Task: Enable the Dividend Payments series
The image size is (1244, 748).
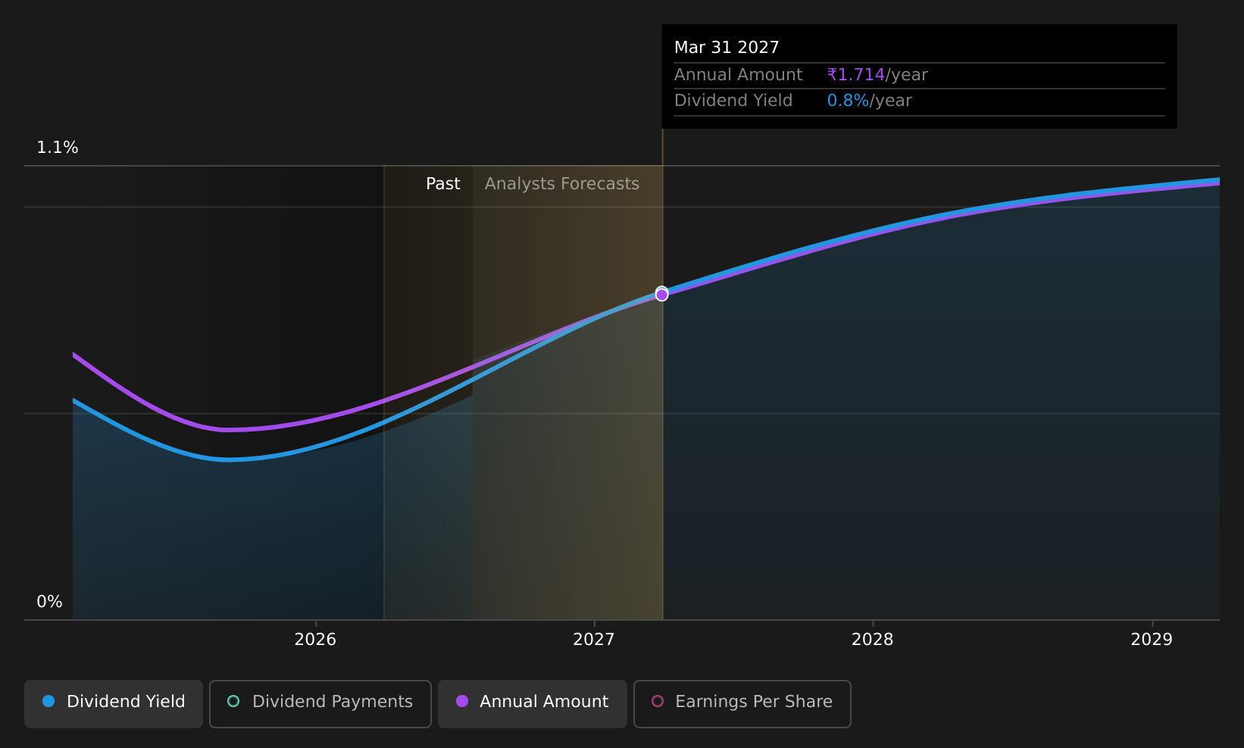Action: coord(320,704)
